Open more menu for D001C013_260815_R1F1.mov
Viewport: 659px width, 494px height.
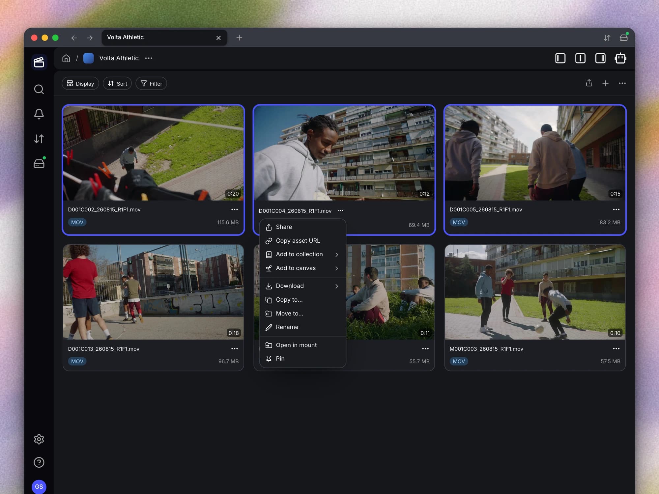[234, 348]
